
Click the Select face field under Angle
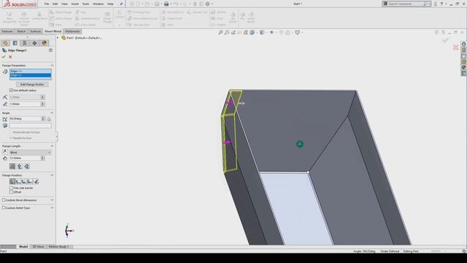[30, 126]
